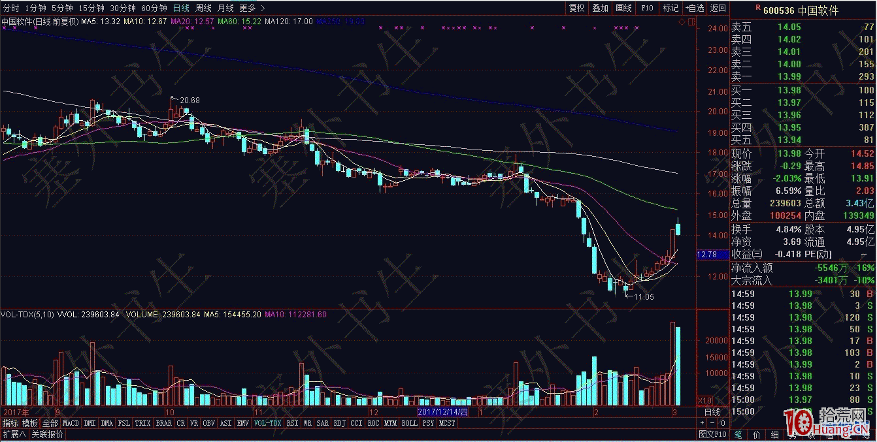Select the 60分钟 period
877x442 pixels.
point(154,8)
